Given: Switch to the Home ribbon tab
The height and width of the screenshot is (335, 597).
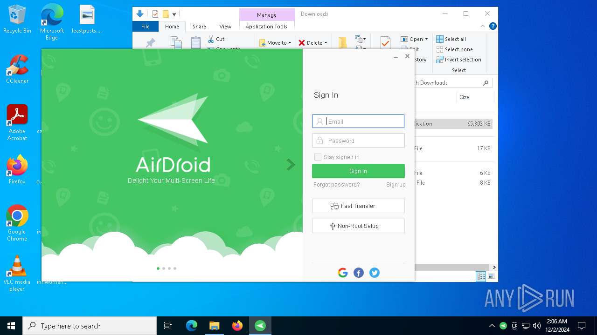Looking at the screenshot, I should [172, 27].
